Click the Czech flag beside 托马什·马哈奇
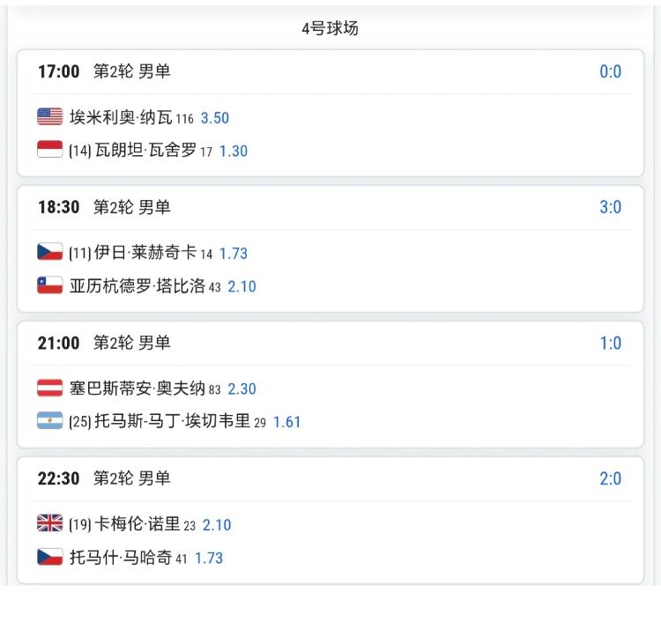Screen dimensions: 661x629 coord(49,557)
